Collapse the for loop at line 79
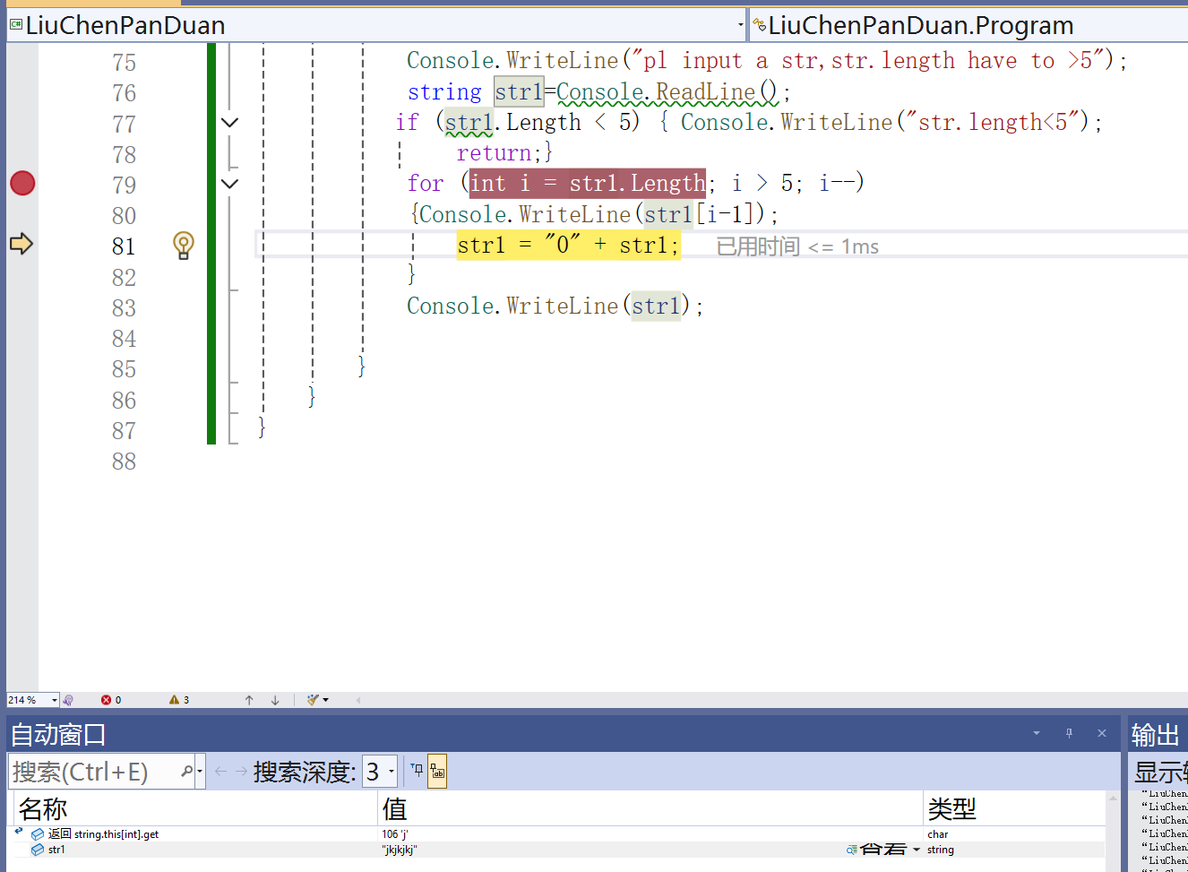The width and height of the screenshot is (1188, 872). (230, 184)
